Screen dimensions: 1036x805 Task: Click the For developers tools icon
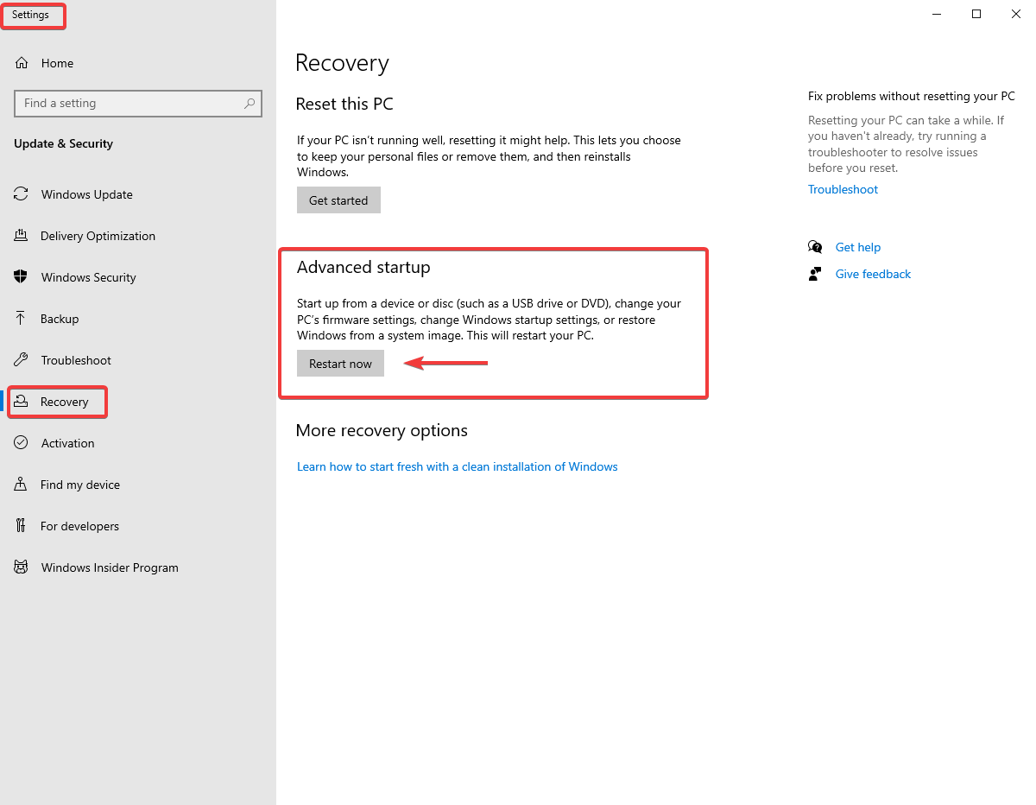pos(21,526)
